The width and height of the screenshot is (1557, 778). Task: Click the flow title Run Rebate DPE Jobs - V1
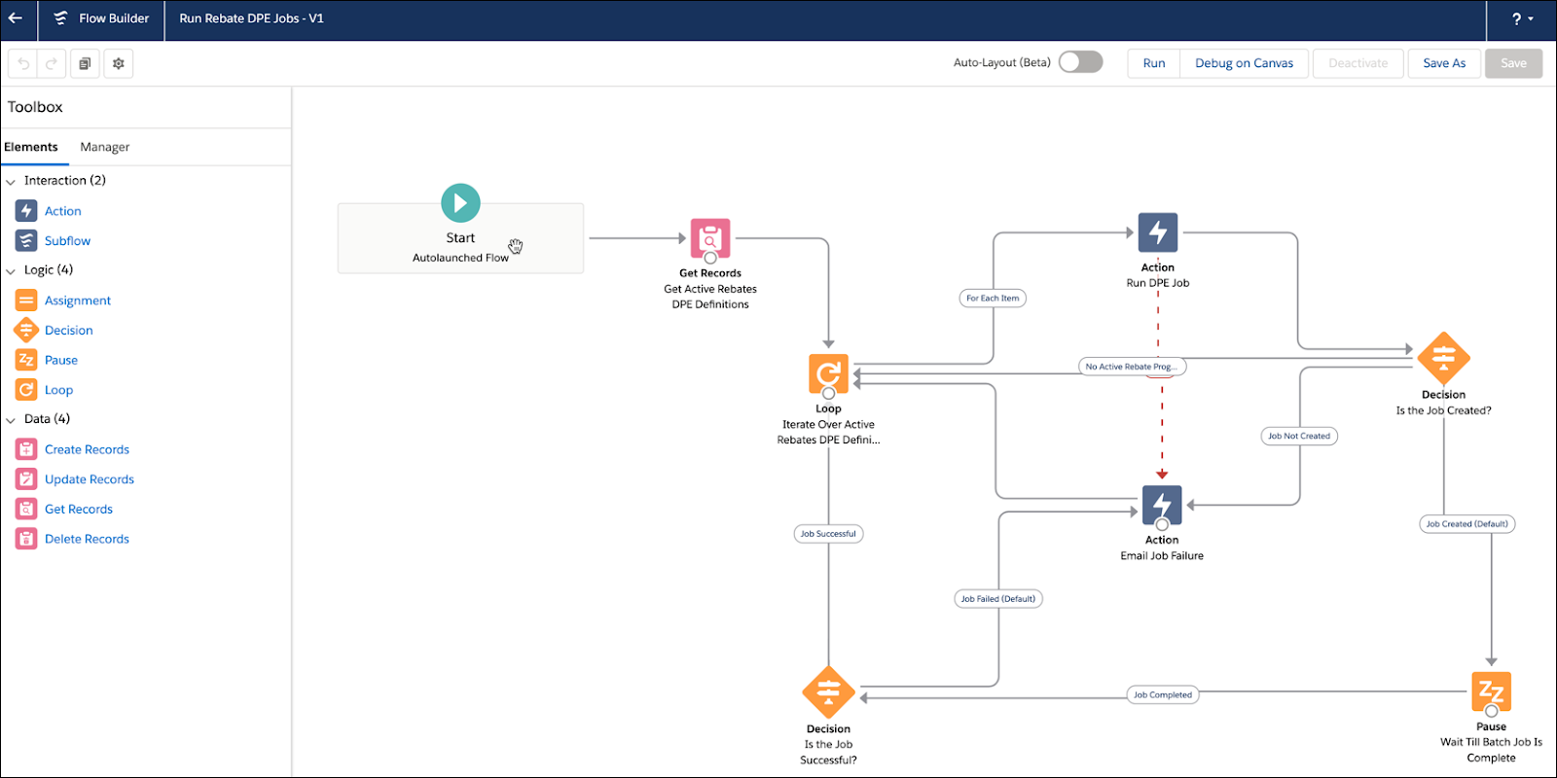coord(251,18)
